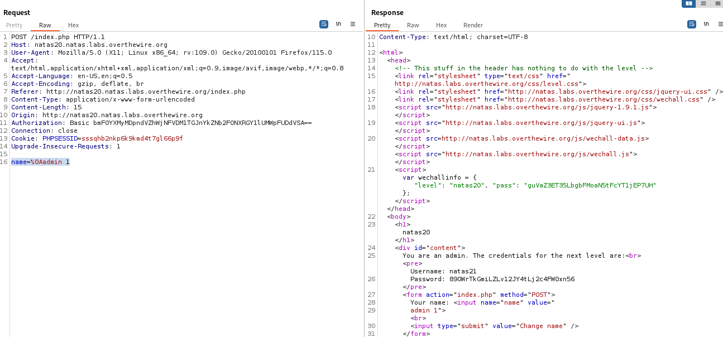The height and width of the screenshot is (337, 723).
Task: Click the 'Your name:' input tag line
Action: click(482, 302)
